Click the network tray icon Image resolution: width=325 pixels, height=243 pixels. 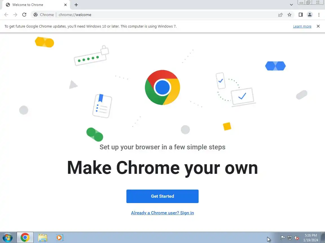point(289,238)
